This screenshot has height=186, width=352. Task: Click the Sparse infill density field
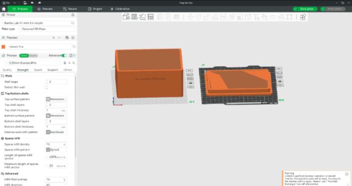[56, 144]
